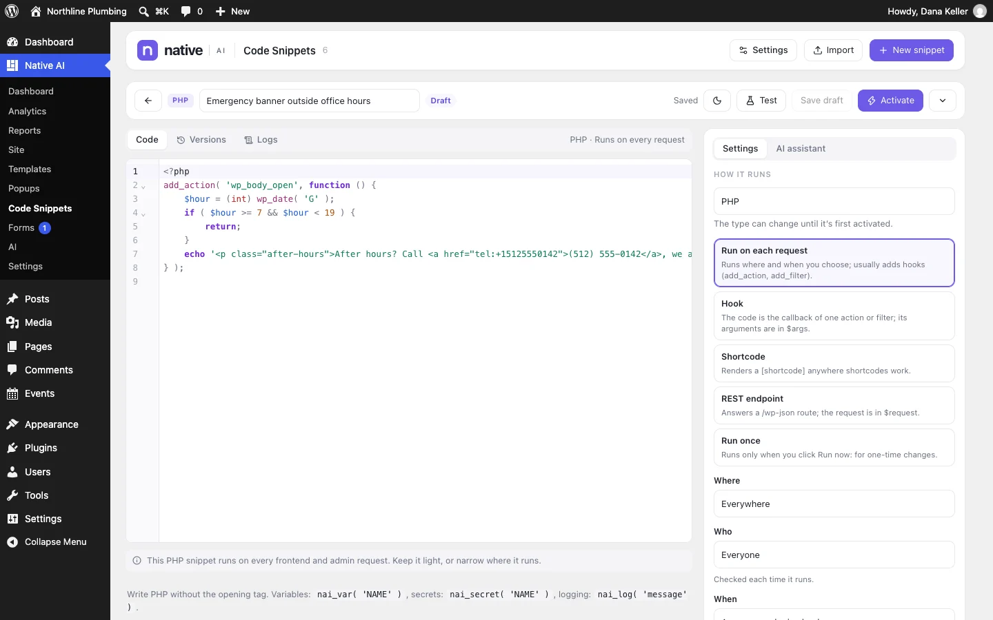Open the PHP type dropdown
This screenshot has width=993, height=620.
[834, 201]
